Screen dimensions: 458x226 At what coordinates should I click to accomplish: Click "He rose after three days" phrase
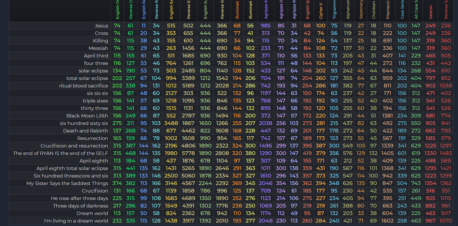[80, 198]
